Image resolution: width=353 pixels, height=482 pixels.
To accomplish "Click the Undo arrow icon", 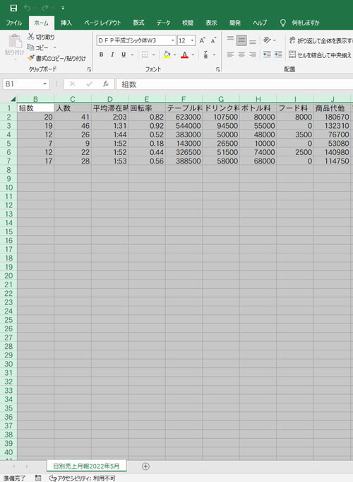I will tap(27, 8).
